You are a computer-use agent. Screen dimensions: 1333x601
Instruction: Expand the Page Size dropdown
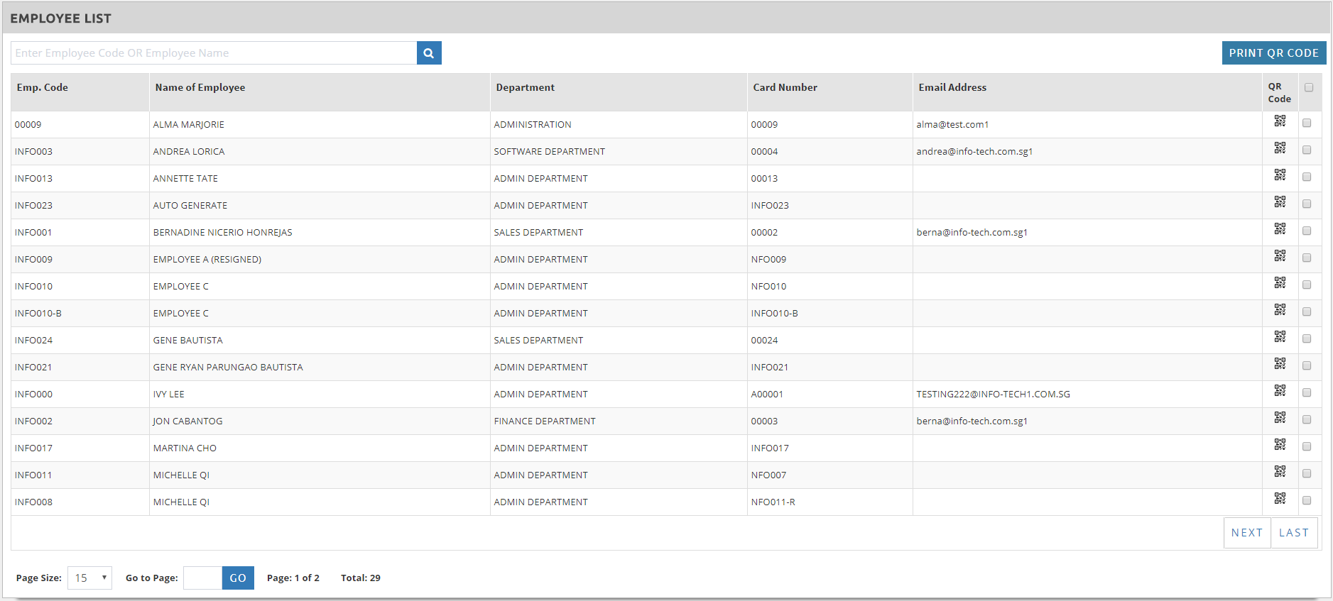pos(89,578)
